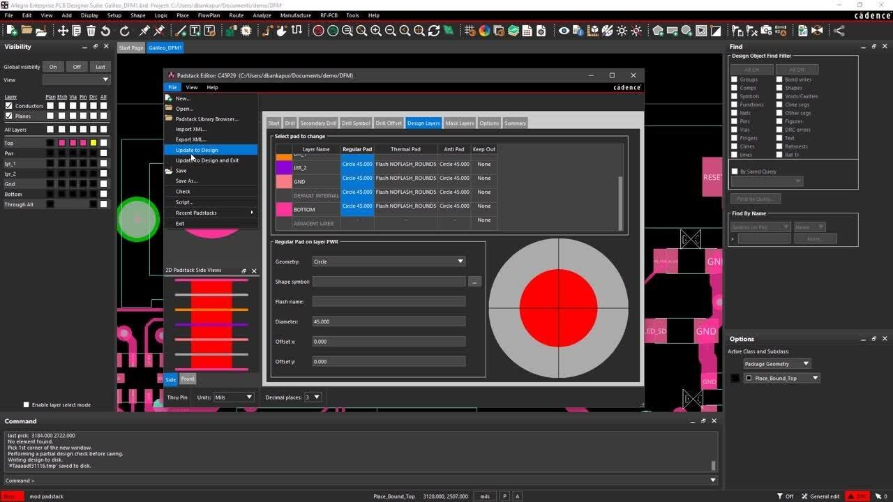
Task: Check the Vias find filter checkbox
Action: 734,130
